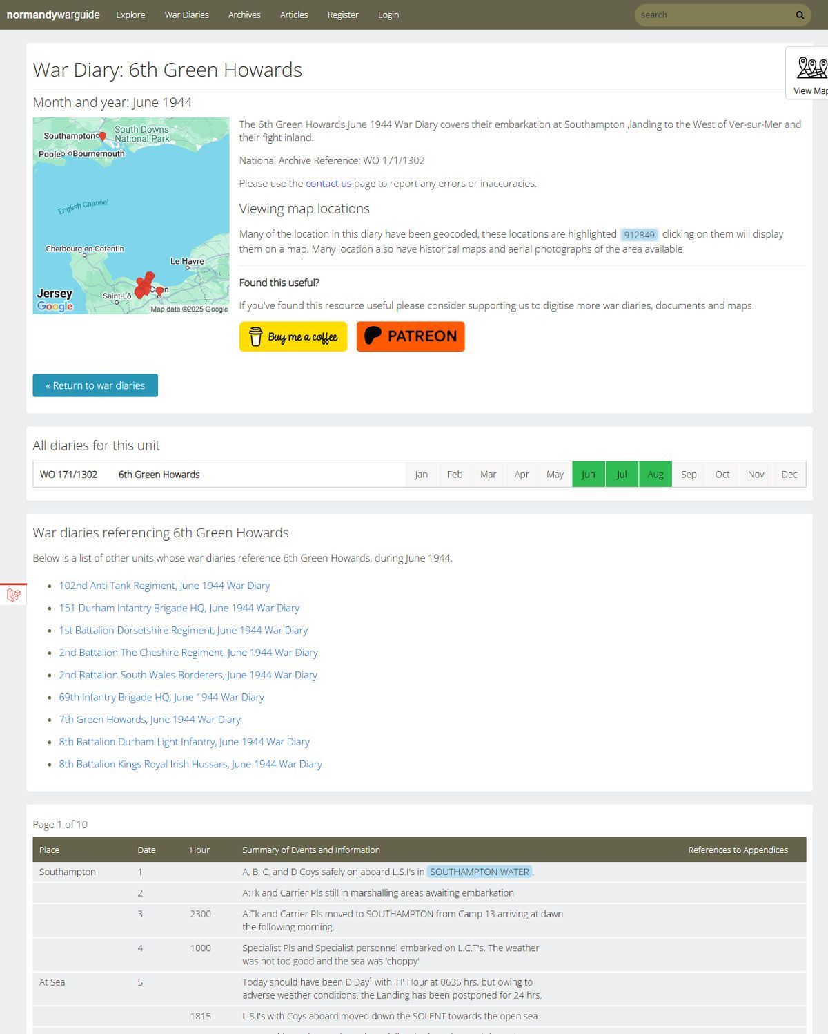
Task: Open the Patreon support page
Action: tap(410, 336)
